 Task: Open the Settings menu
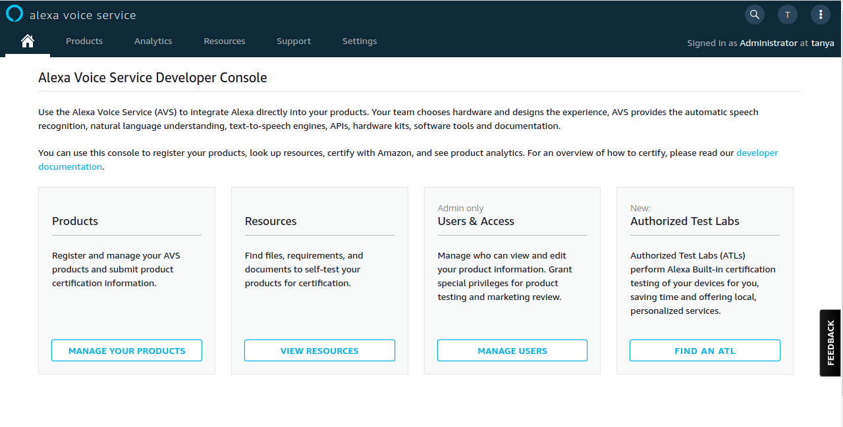tap(360, 41)
